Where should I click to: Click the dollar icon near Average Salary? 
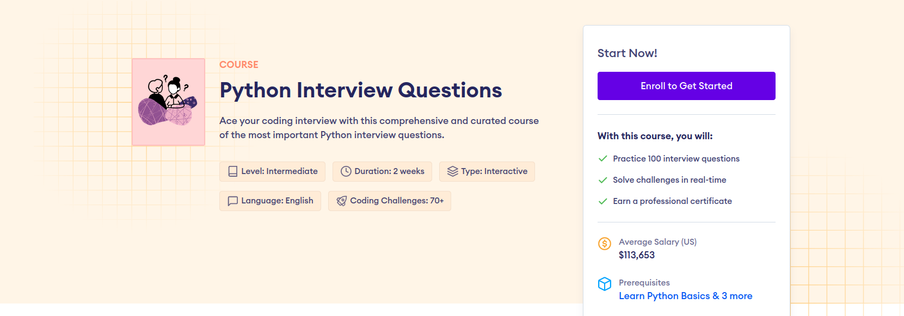tap(604, 244)
